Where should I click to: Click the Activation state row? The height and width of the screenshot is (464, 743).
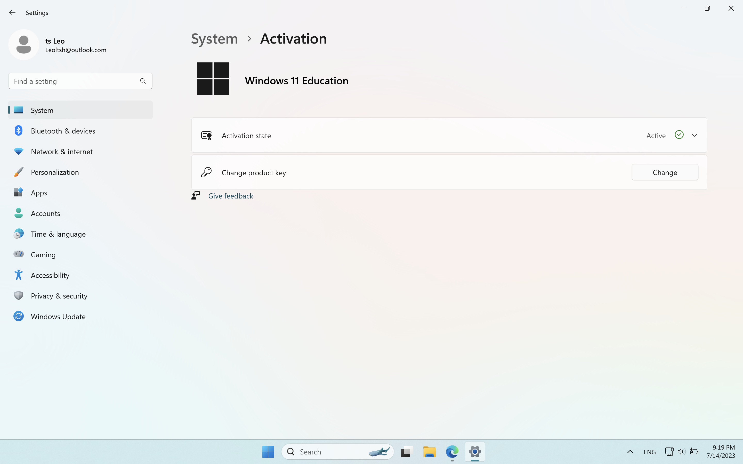[430, 135]
